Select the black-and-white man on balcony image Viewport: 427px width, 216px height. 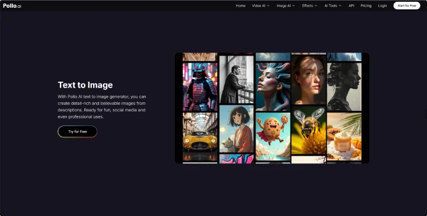(237, 80)
